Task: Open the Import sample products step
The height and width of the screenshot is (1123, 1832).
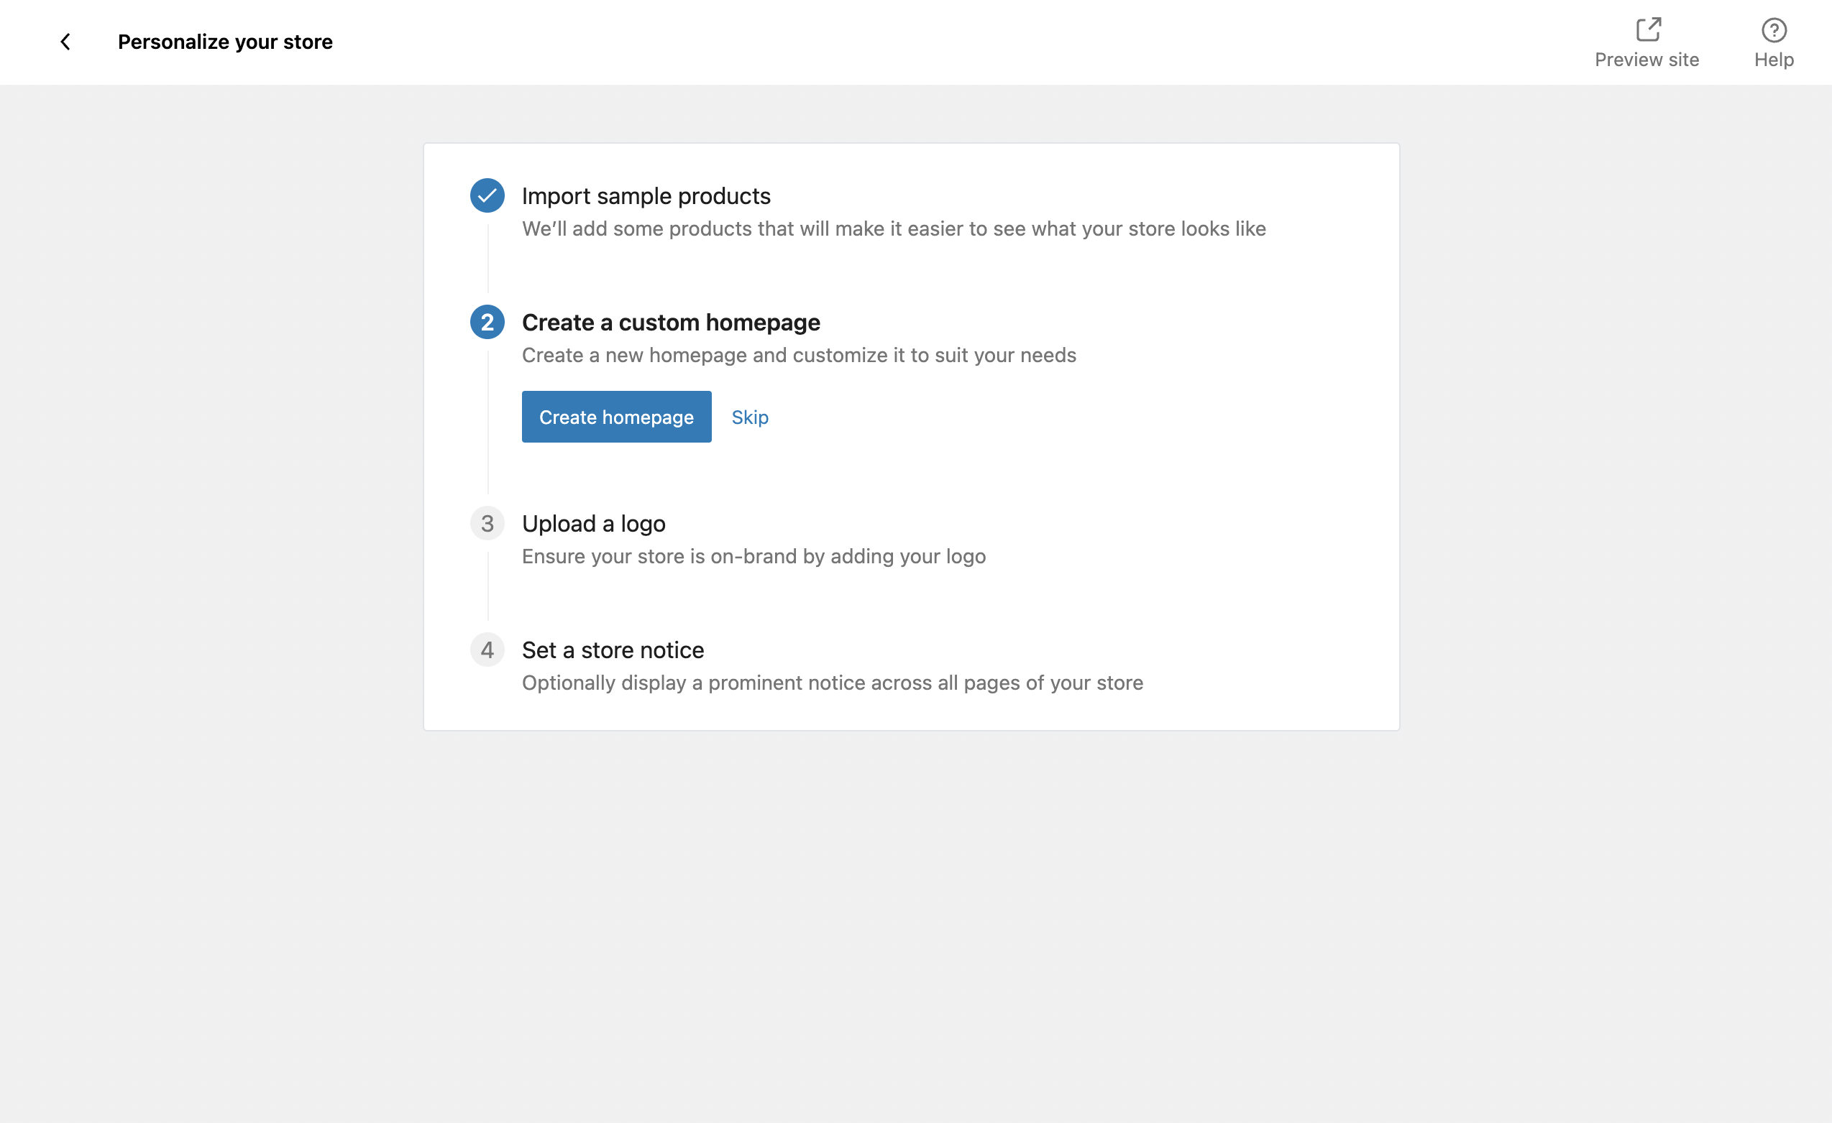Action: (x=646, y=195)
